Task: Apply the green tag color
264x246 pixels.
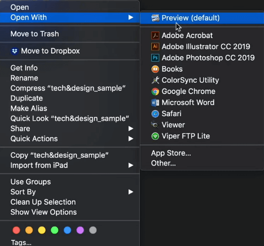Action: [x=55, y=230]
